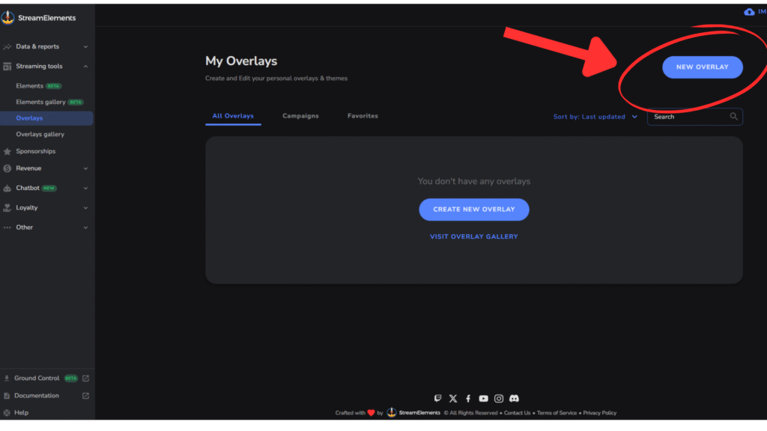
Task: Click the cloud upload icon top right
Action: pos(749,11)
